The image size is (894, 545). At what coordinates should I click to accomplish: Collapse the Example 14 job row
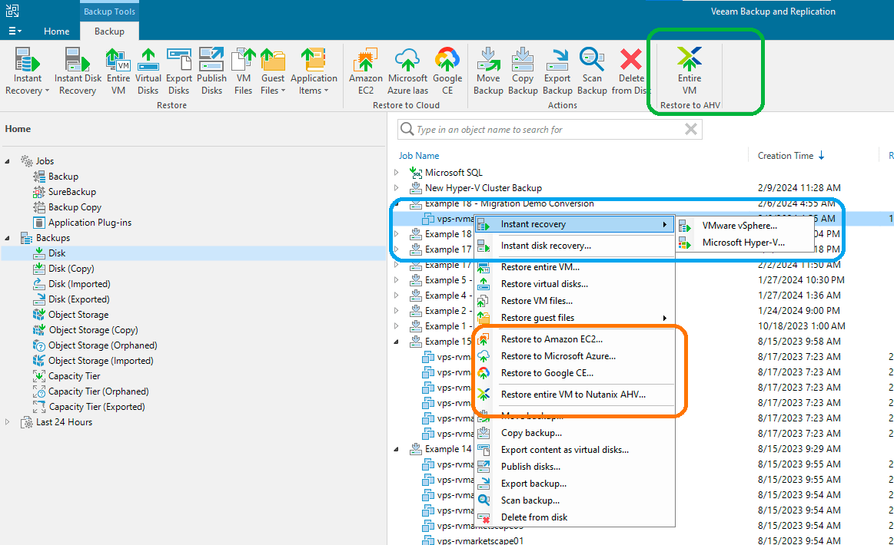point(396,449)
